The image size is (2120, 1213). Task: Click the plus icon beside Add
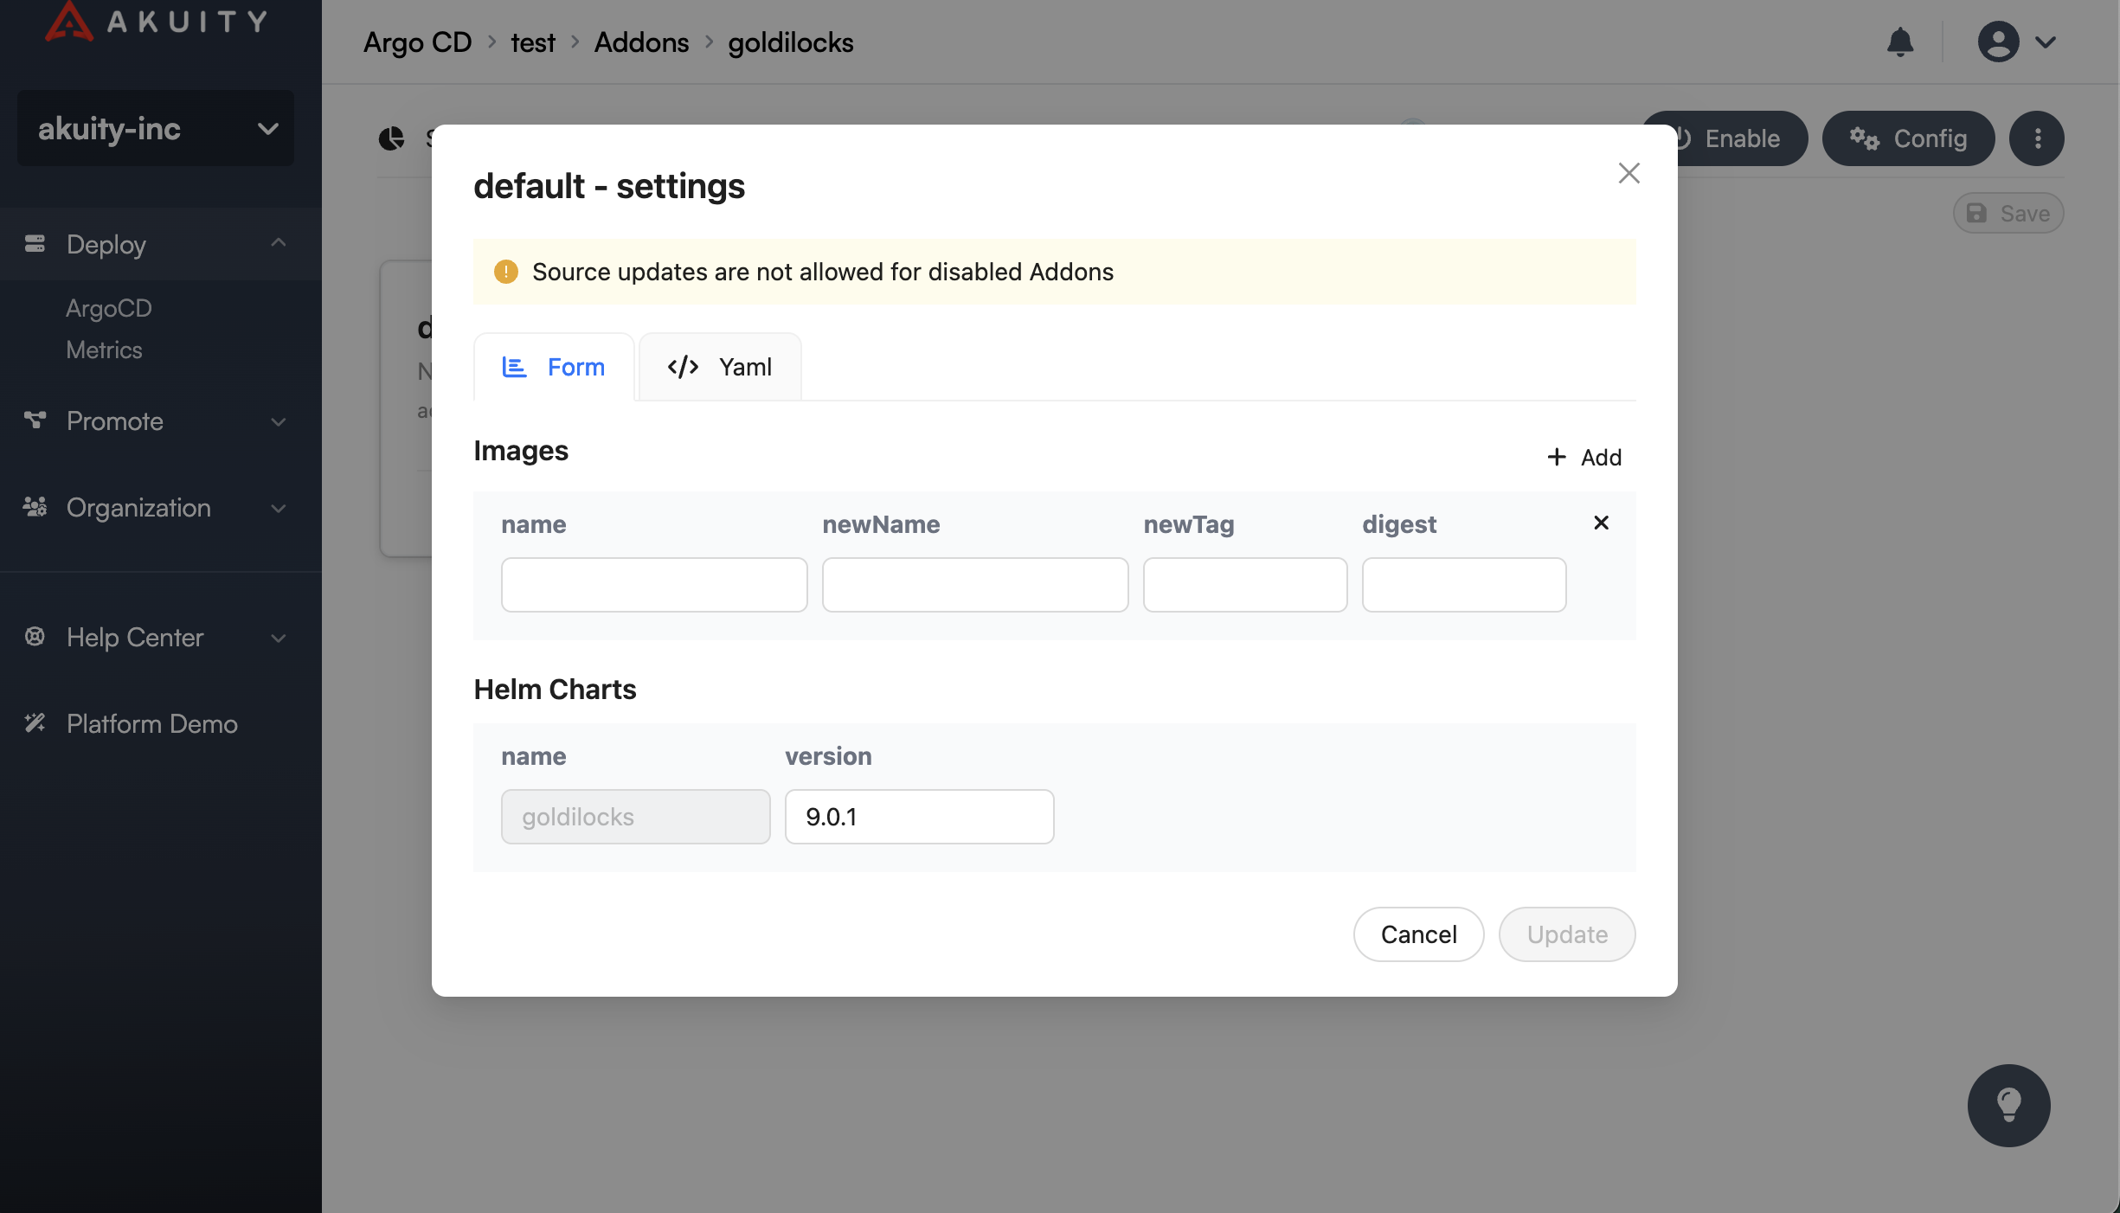pyautogui.click(x=1556, y=457)
